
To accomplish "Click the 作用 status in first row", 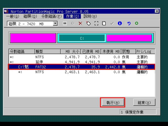I will click(125, 57).
